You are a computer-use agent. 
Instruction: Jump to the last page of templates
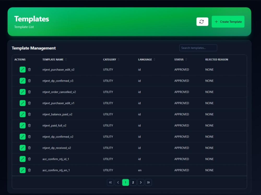tap(148, 183)
